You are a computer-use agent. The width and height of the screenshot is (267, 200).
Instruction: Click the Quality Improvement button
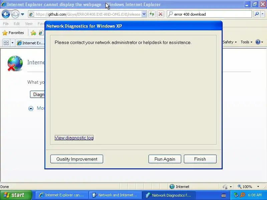click(77, 159)
